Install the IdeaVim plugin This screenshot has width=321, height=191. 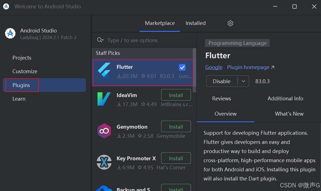click(176, 95)
